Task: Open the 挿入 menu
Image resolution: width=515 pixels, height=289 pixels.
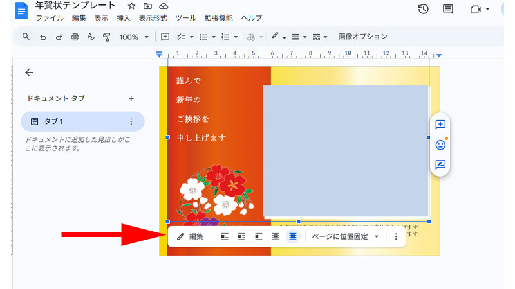Action: click(124, 18)
